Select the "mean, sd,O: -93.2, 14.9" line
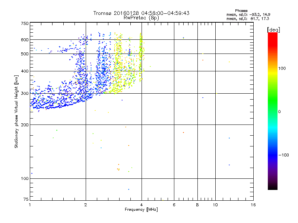 coord(248,14)
